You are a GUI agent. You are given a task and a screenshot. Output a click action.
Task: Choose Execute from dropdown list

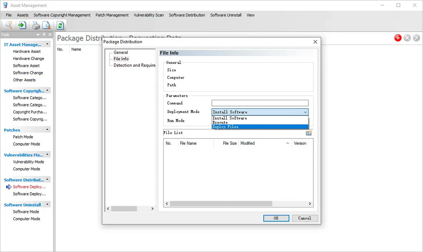pos(260,122)
